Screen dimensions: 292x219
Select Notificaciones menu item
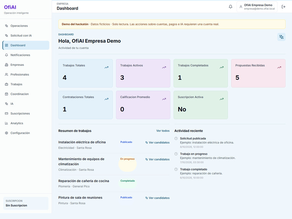(26, 55)
